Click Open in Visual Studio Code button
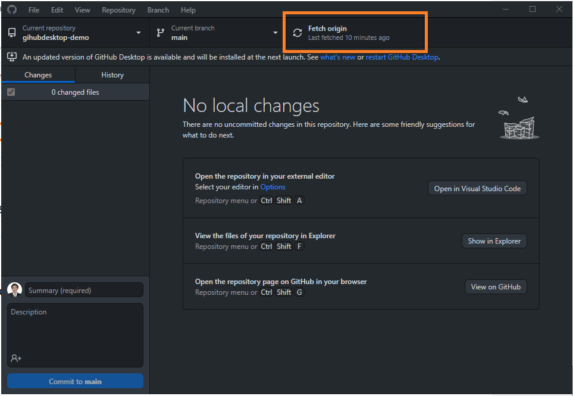Viewport: 573px width, 396px height. tap(477, 188)
